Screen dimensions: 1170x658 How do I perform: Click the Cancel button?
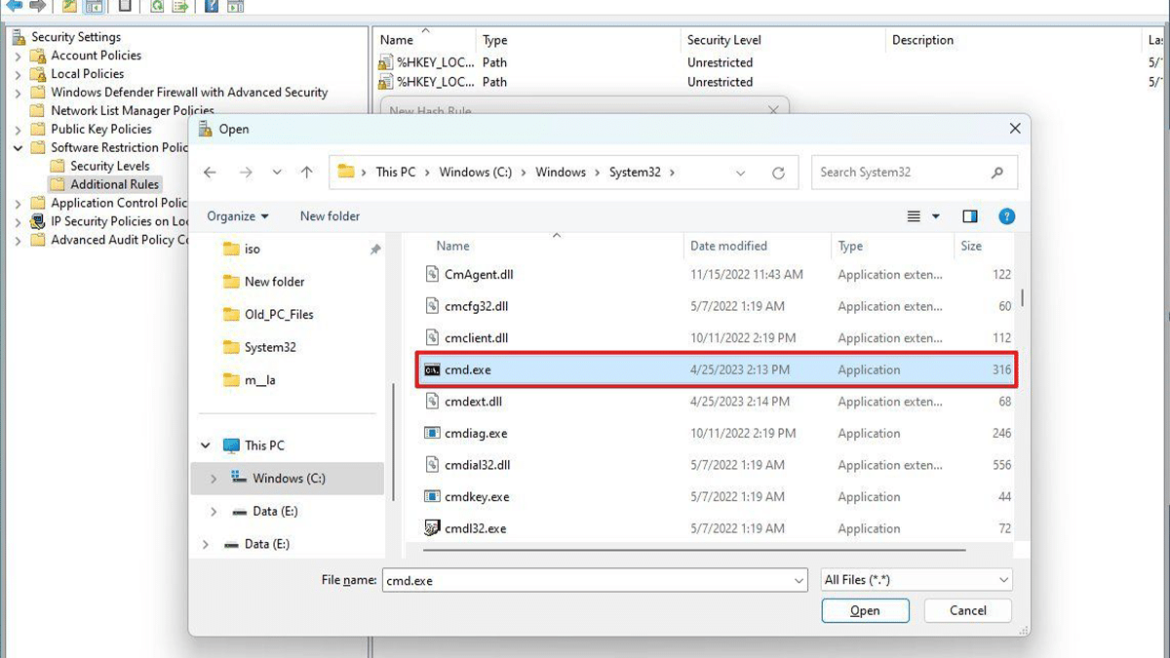point(967,611)
